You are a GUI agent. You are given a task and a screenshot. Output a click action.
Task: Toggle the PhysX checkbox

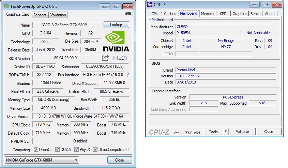pyautogui.click(x=76, y=150)
